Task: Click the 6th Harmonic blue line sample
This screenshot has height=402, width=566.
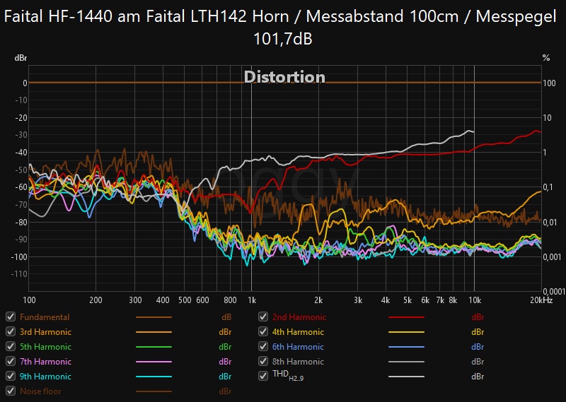Action: pyautogui.click(x=406, y=347)
